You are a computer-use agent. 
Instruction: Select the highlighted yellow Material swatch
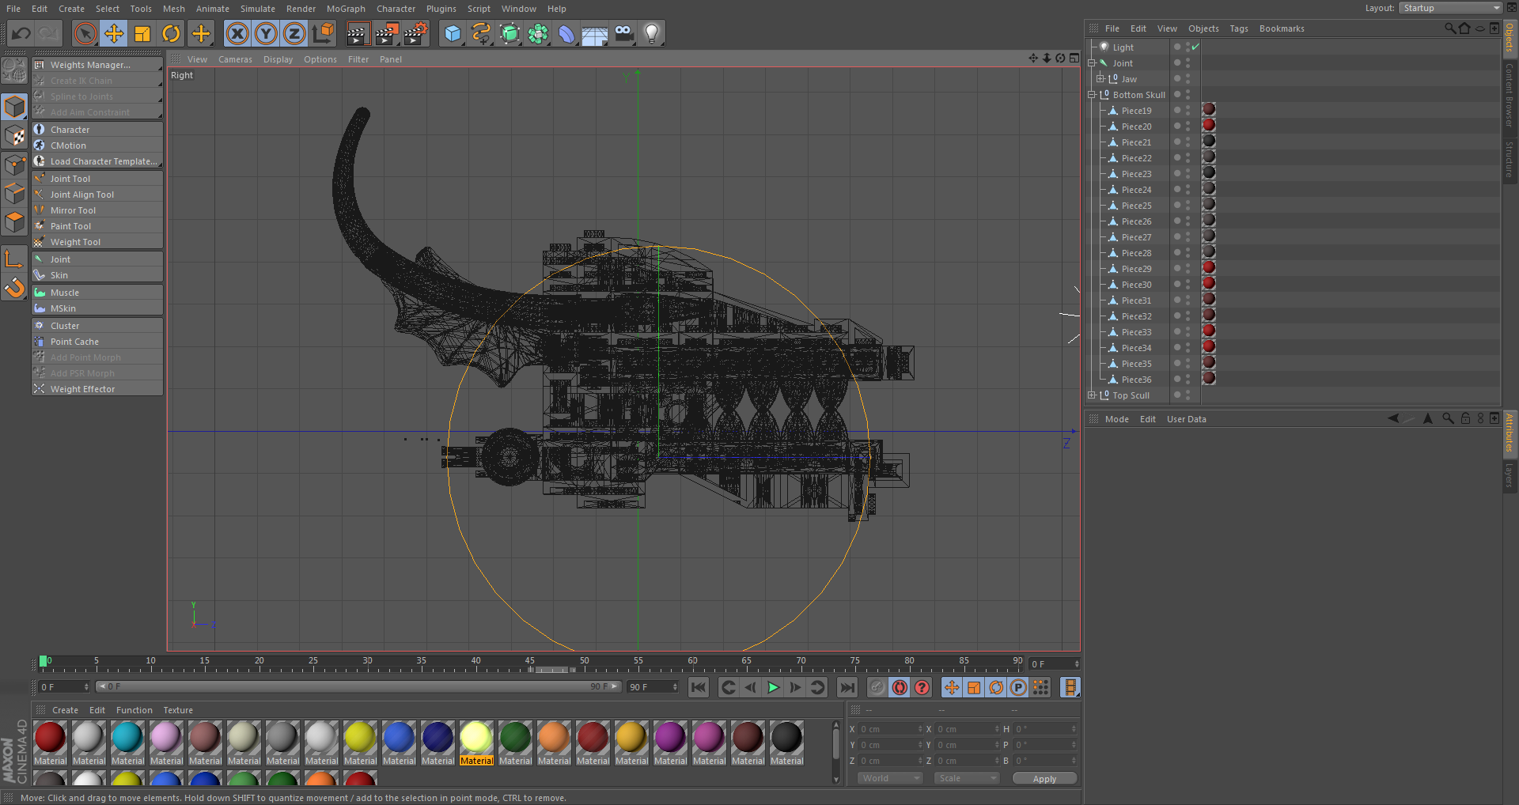476,742
